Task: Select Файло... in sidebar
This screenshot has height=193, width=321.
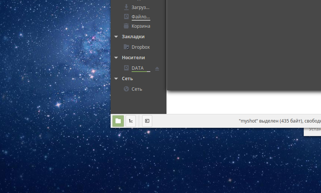Action: 141,16
